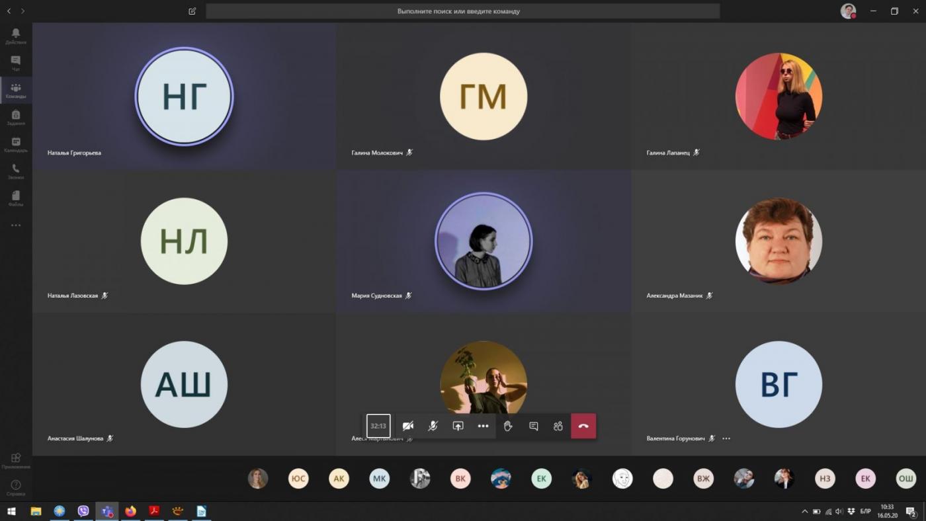Show the participants list panel
Screen dimensions: 926x521
pyautogui.click(x=558, y=426)
